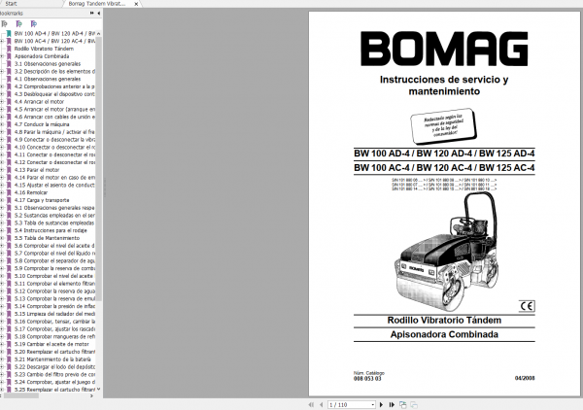Viewport: 583px width, 410px height.
Task: Click the previous view icon in navigation bar
Action: (402, 404)
